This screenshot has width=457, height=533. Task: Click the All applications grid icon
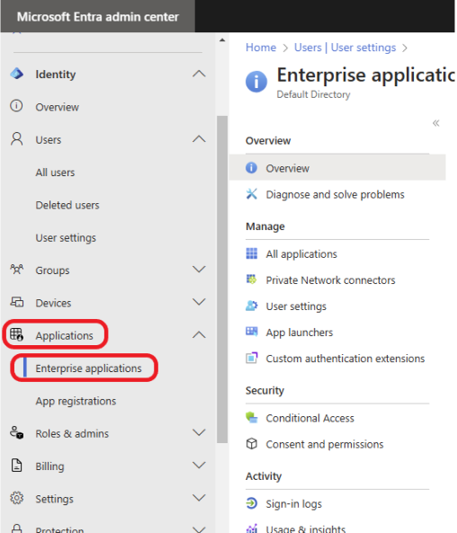[252, 253]
